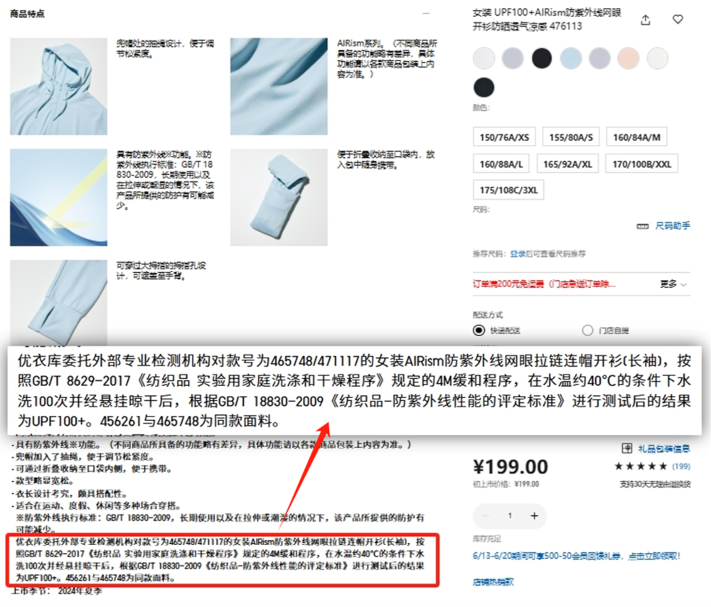View the hoodie drawstring thumbnail image
This screenshot has width=711, height=607.
58,86
